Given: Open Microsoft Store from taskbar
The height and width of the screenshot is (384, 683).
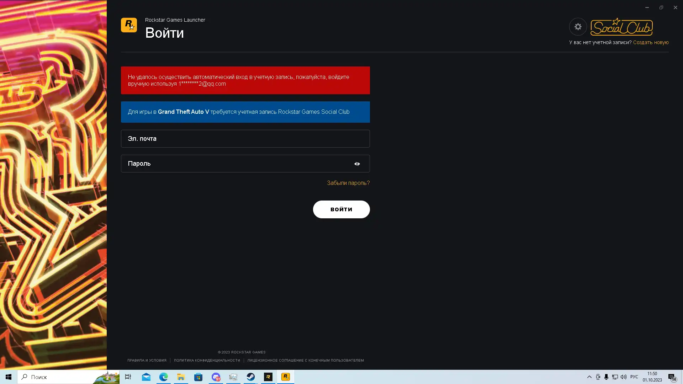Looking at the screenshot, I should click(198, 377).
